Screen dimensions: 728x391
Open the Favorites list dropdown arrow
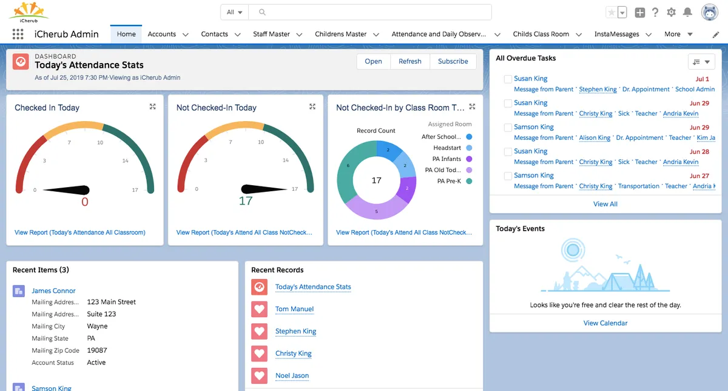click(622, 13)
